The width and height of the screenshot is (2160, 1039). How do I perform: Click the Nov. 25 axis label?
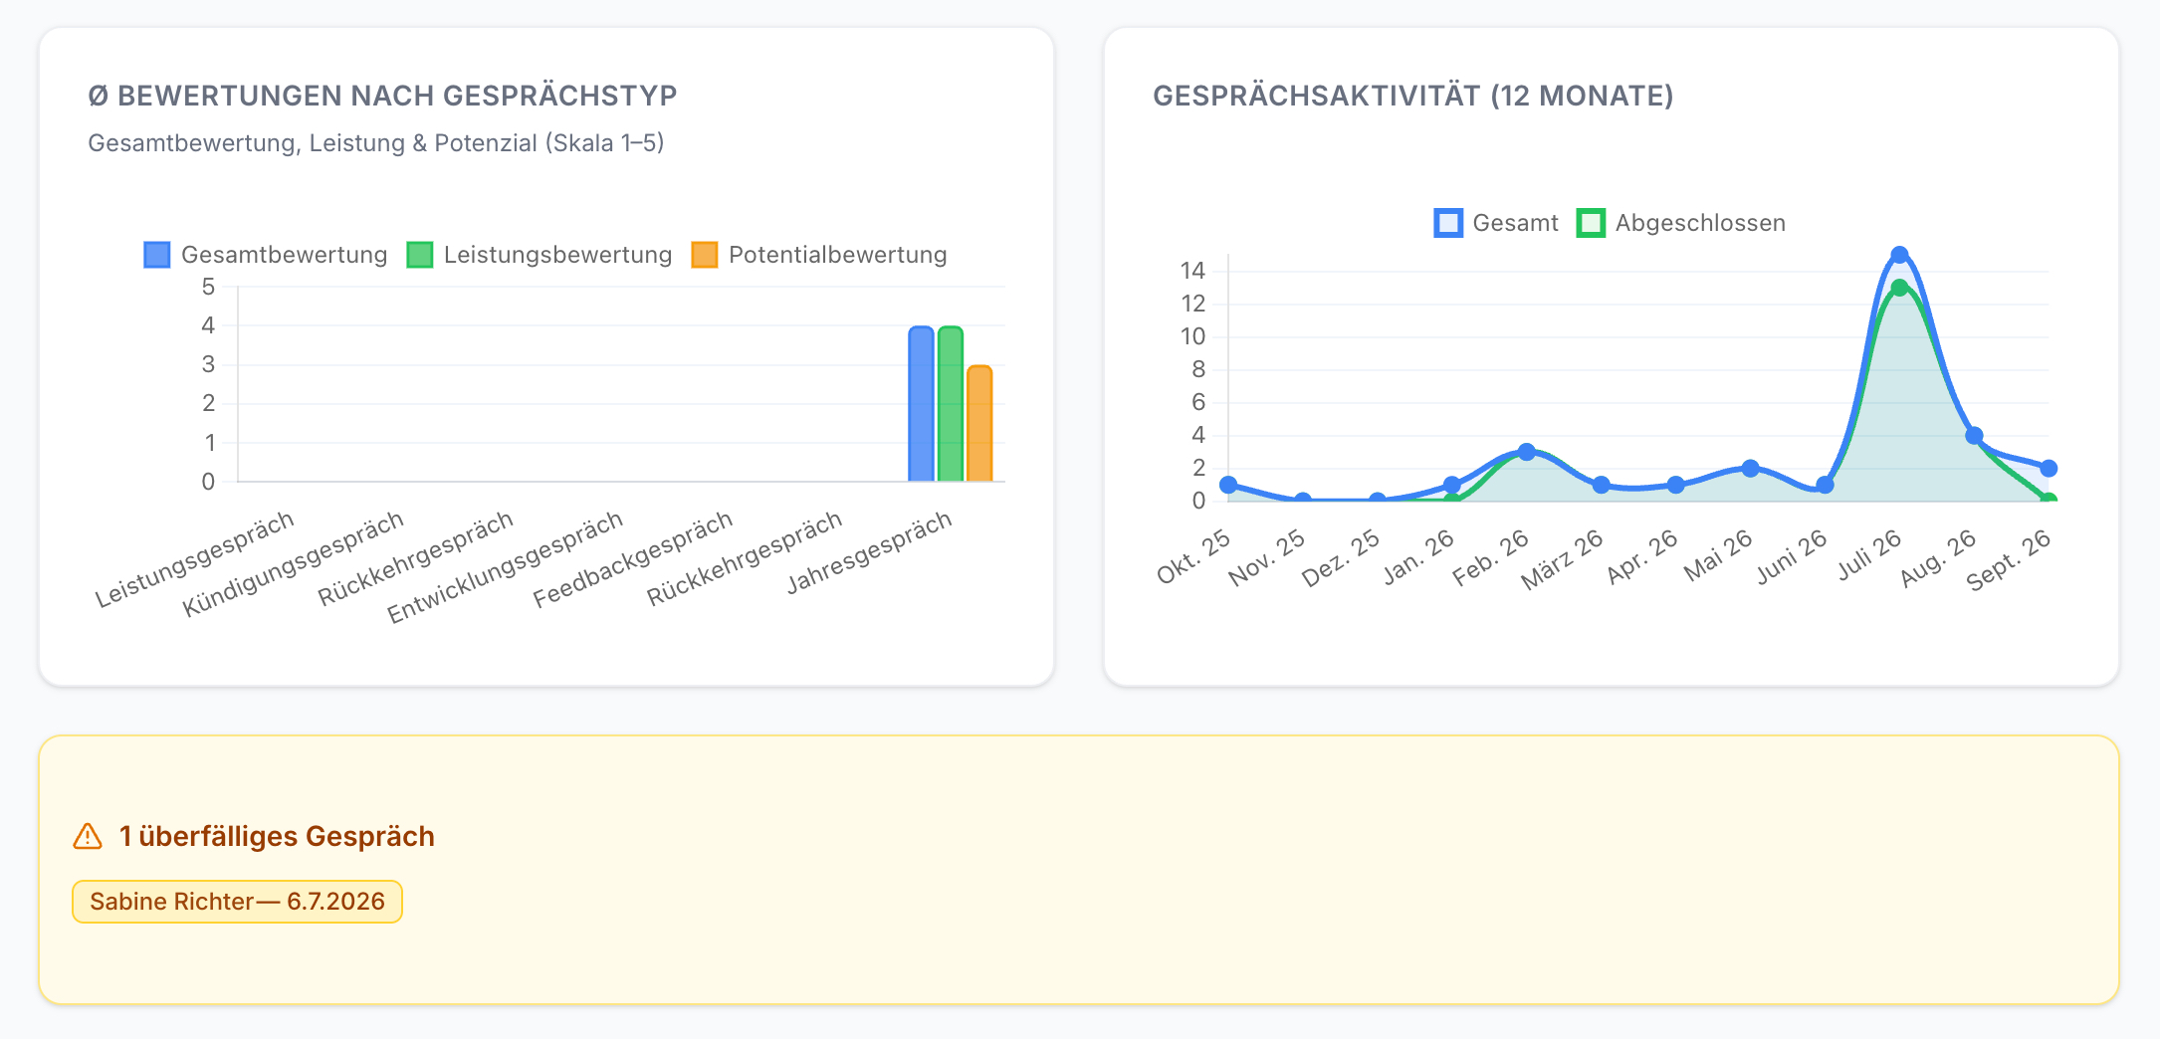coord(1266,557)
